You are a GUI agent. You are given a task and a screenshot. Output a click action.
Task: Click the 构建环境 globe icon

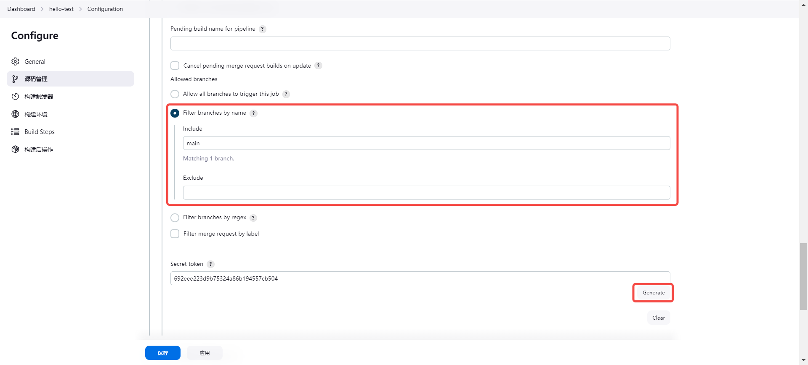(16, 114)
